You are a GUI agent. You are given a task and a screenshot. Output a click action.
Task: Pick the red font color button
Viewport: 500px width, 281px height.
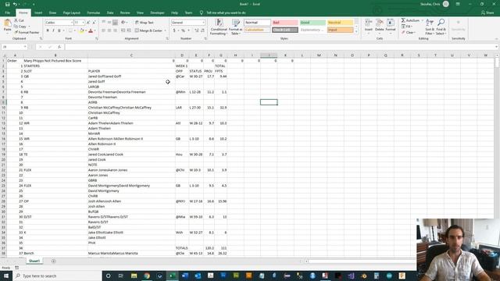91,30
